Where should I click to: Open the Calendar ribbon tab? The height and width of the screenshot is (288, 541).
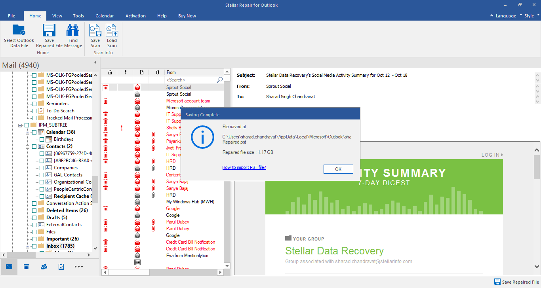click(x=105, y=16)
